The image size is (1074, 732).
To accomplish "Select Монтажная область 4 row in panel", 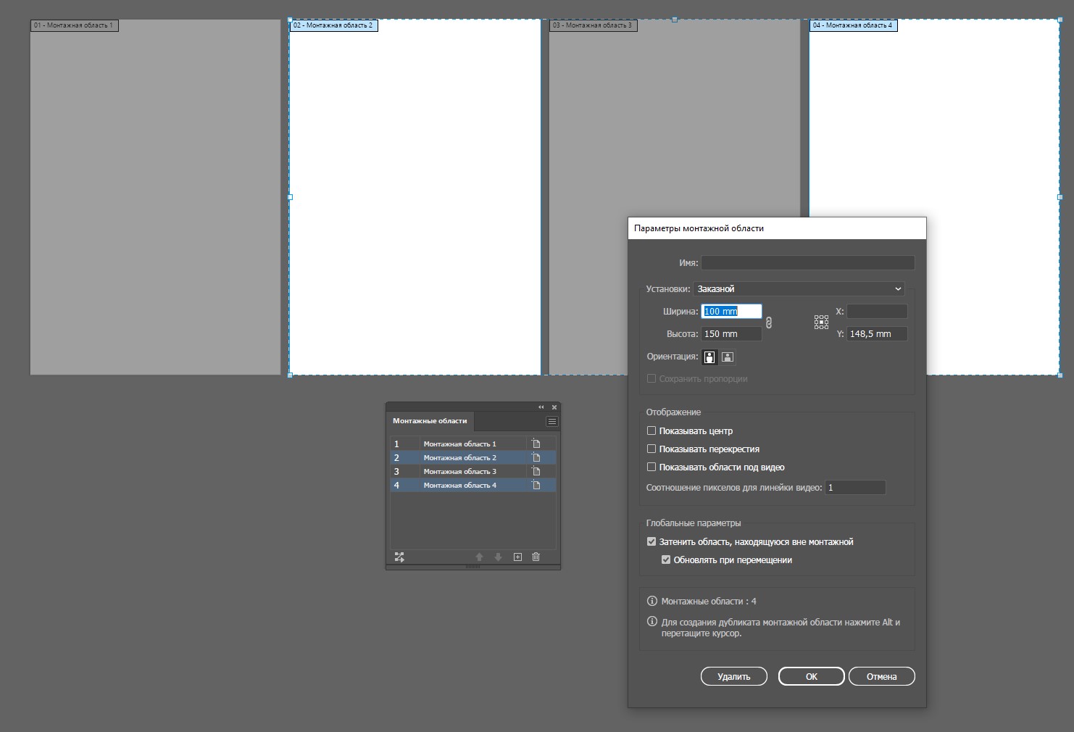I will click(x=473, y=485).
